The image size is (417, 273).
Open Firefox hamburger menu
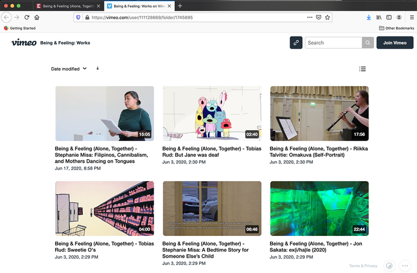(411, 18)
